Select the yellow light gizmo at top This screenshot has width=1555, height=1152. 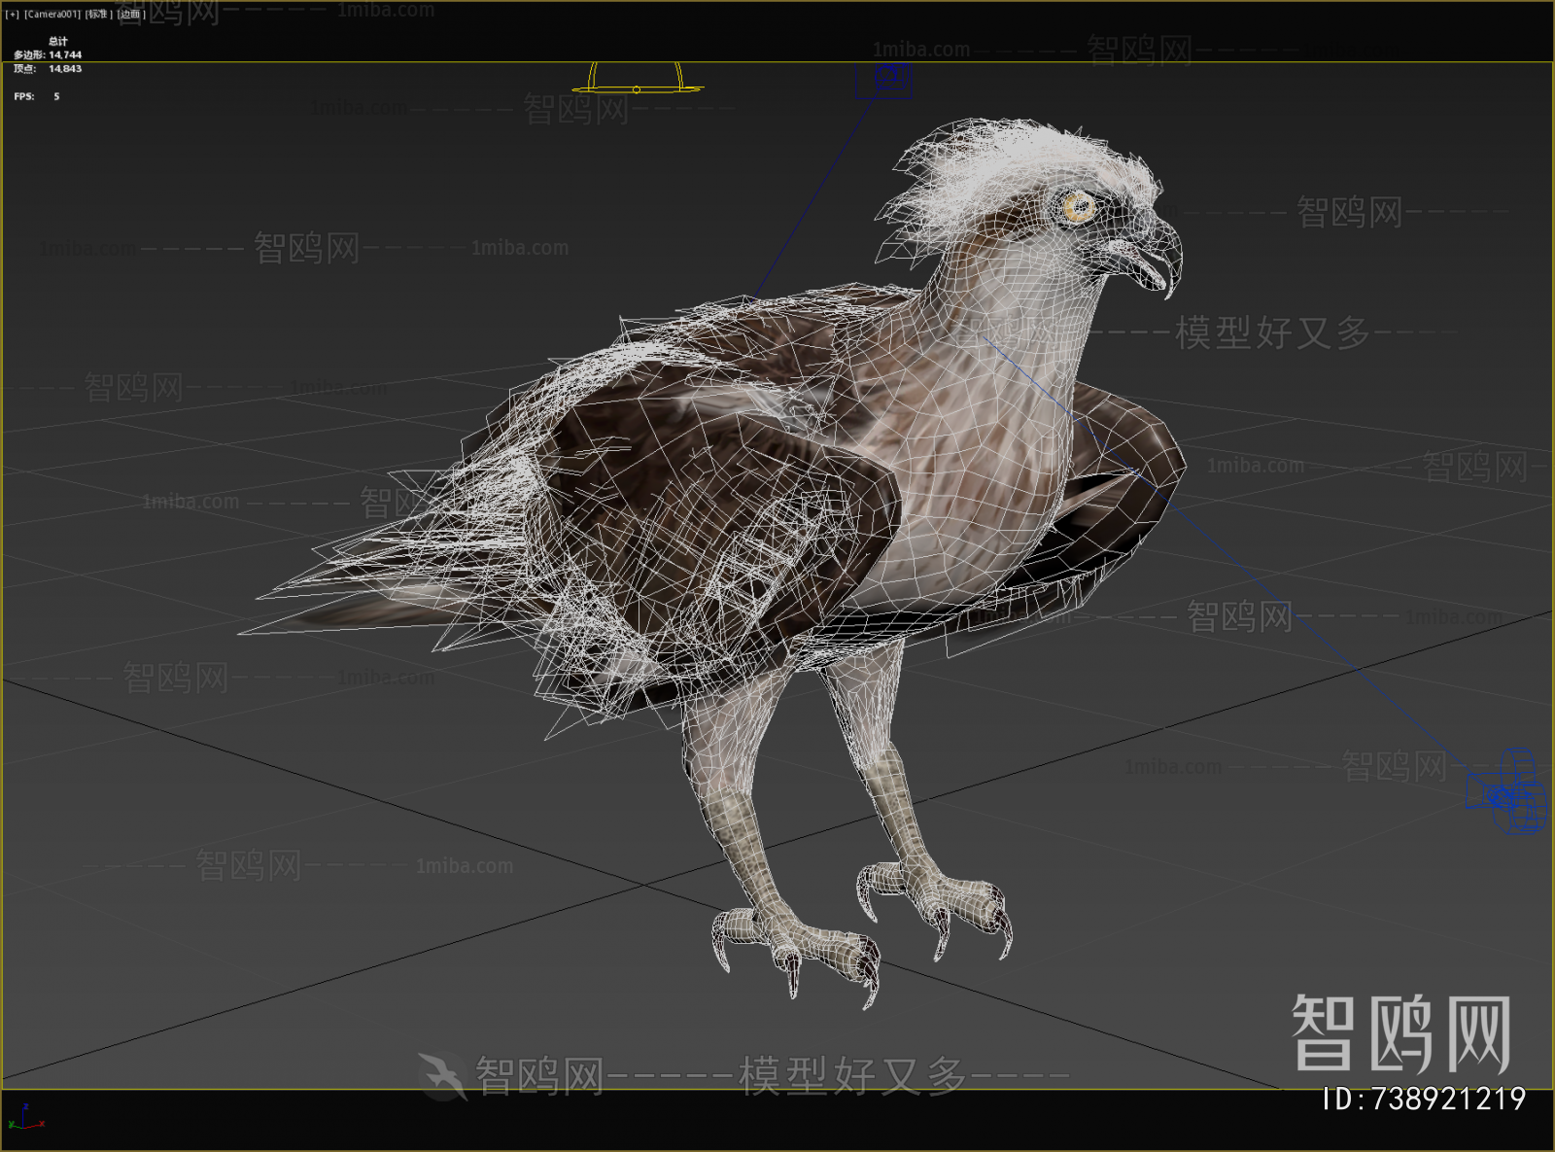pos(637,79)
